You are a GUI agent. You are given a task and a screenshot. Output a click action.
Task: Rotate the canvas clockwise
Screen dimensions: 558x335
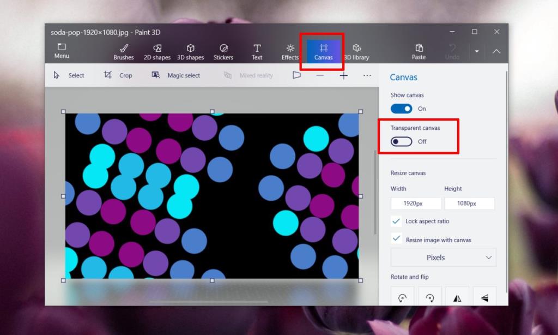point(430,296)
